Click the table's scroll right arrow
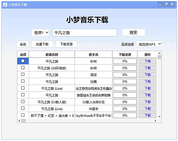 point(155,121)
